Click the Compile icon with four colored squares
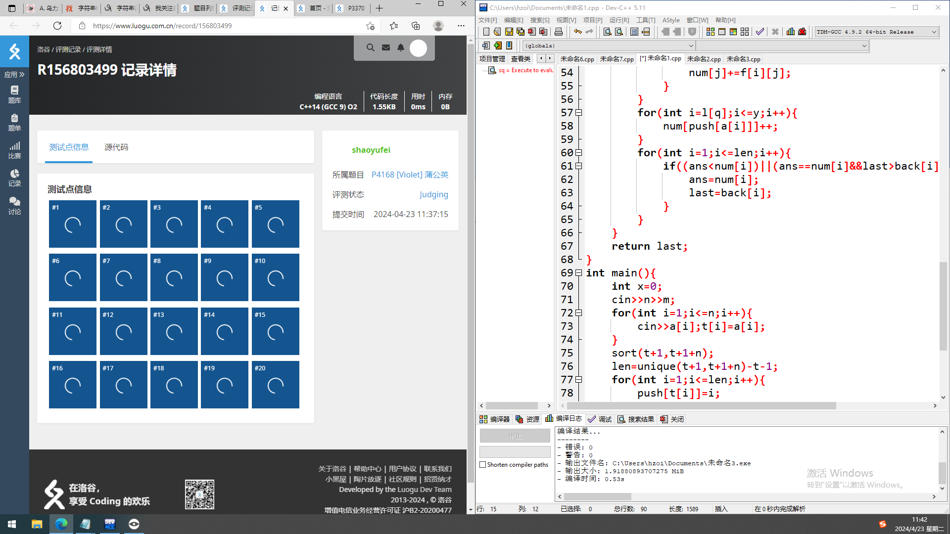This screenshot has width=950, height=534. [711, 32]
